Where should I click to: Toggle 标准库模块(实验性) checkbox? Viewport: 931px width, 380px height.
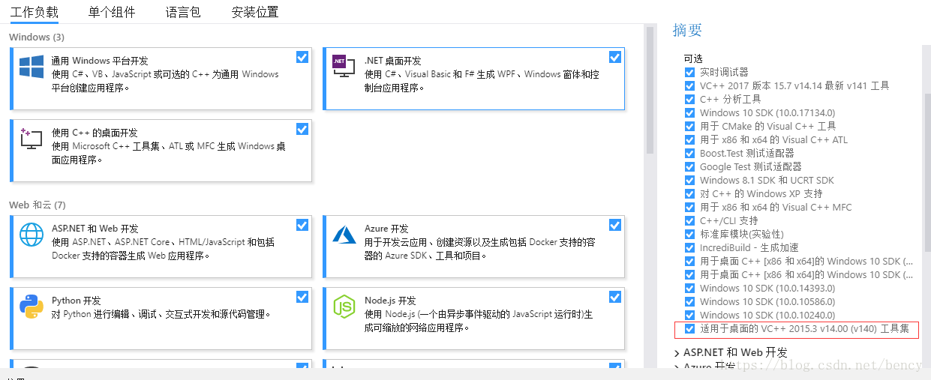tap(689, 234)
